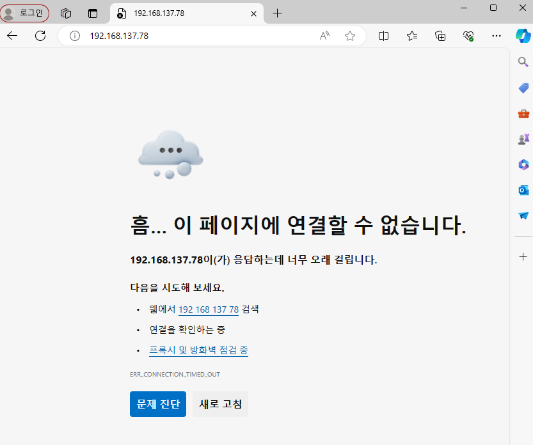The height and width of the screenshot is (445, 533).
Task: Open Favorites list icon
Action: (x=411, y=36)
